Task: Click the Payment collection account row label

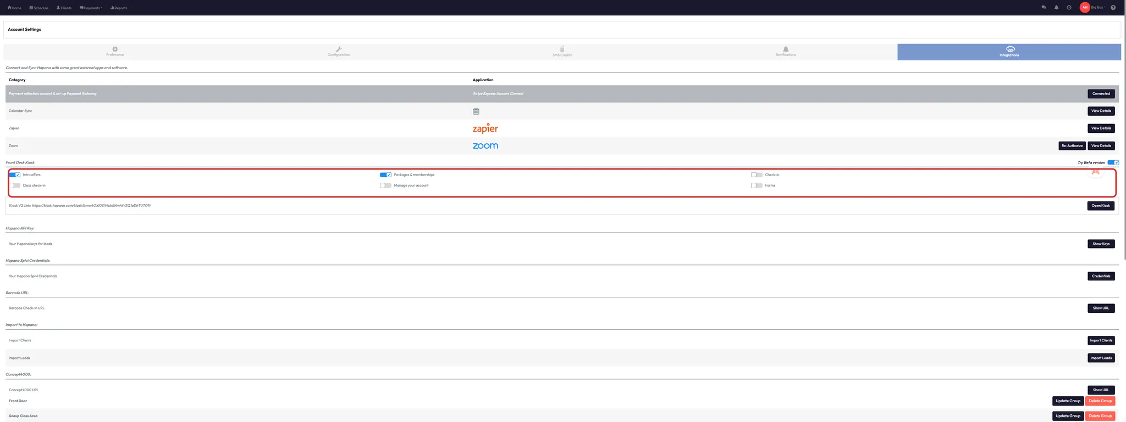Action: click(53, 94)
